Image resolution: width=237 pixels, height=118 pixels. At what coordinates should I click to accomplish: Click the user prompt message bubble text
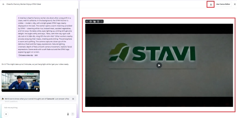(45, 35)
